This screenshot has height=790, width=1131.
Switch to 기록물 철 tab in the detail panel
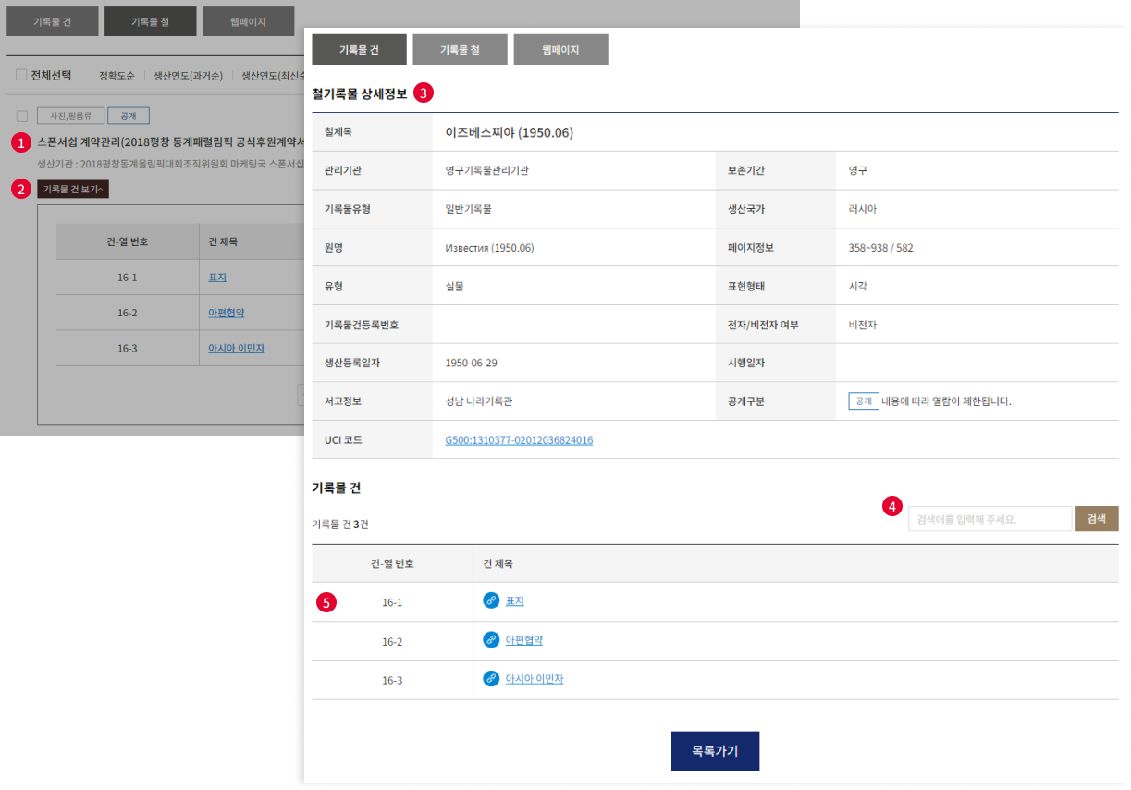(x=460, y=50)
